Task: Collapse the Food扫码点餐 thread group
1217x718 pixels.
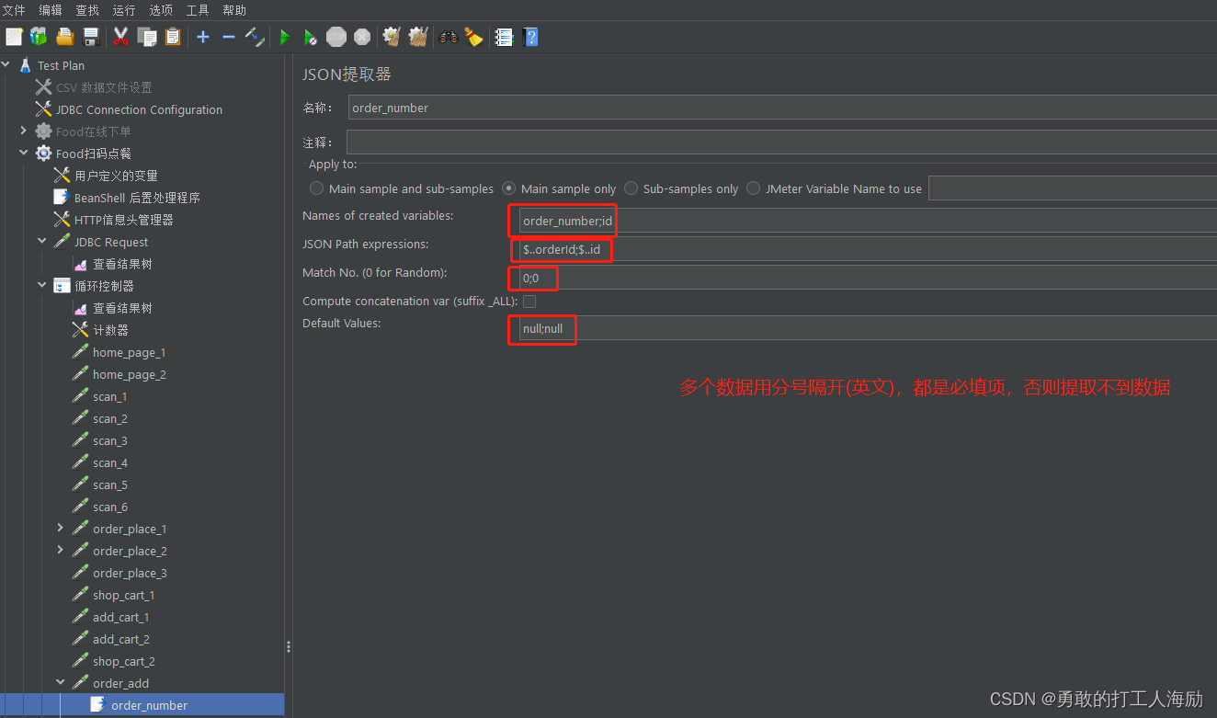Action: (24, 154)
